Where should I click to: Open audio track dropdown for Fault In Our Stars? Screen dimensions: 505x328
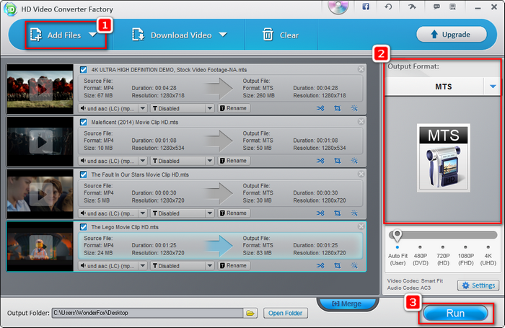143,213
